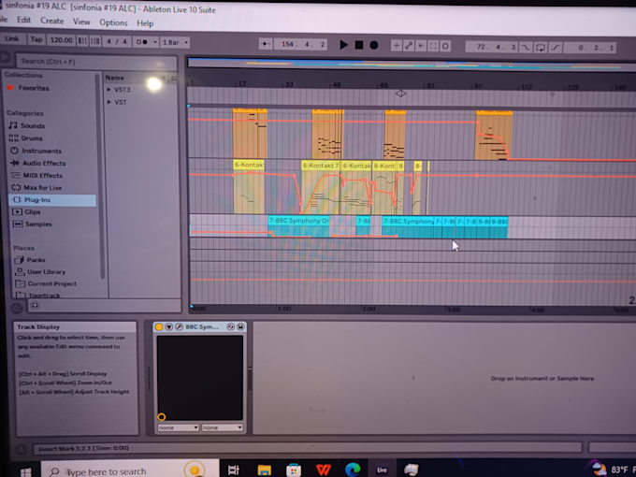Viewport: 636px width, 477px height.
Task: Expand the VST3 folder
Action: click(x=108, y=89)
